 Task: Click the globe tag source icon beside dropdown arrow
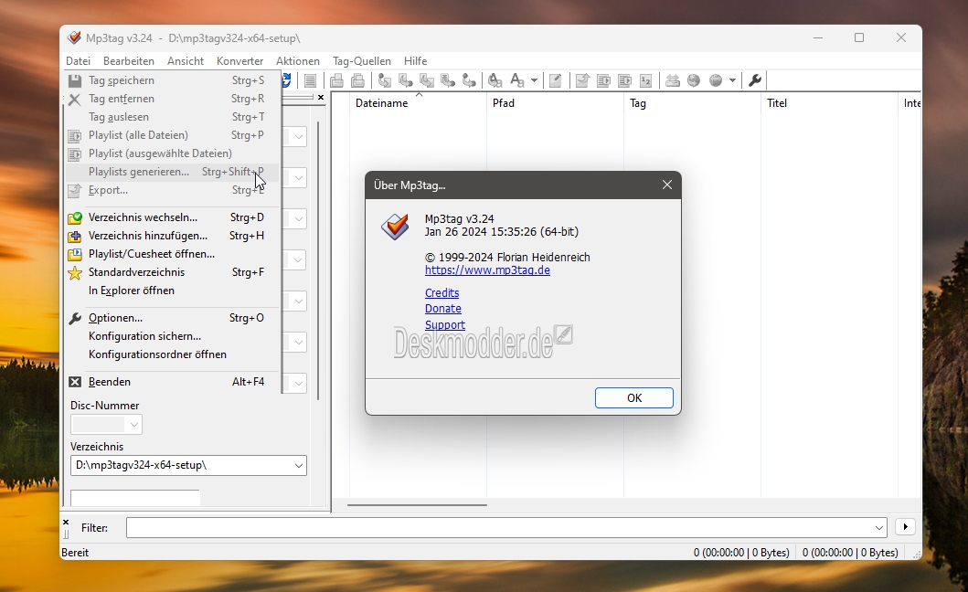click(716, 80)
